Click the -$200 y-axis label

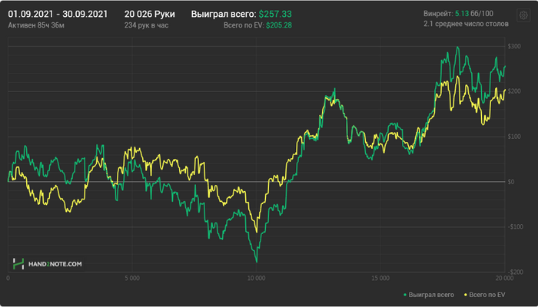[x=514, y=272]
